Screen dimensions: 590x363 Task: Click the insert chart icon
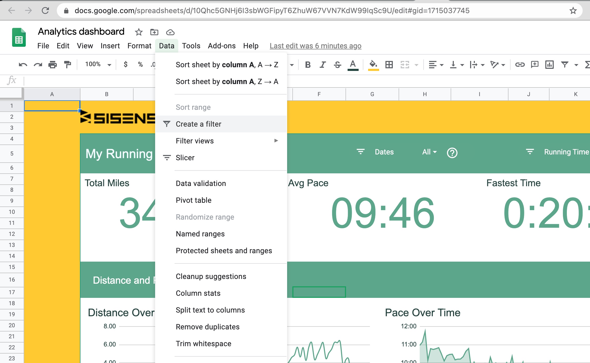point(550,65)
